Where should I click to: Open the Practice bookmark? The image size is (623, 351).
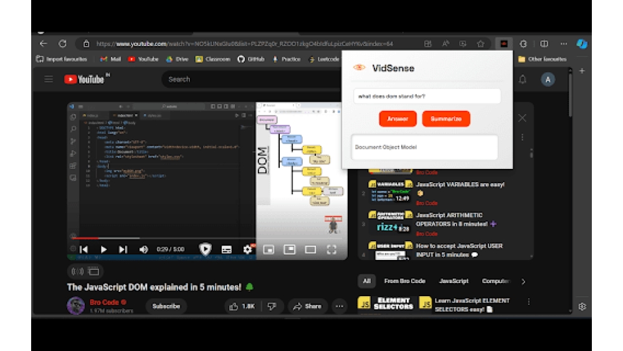pyautogui.click(x=287, y=59)
